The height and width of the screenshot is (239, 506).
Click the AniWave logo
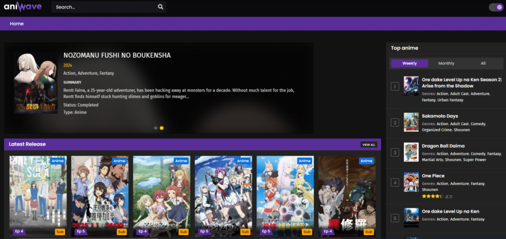coord(22,7)
